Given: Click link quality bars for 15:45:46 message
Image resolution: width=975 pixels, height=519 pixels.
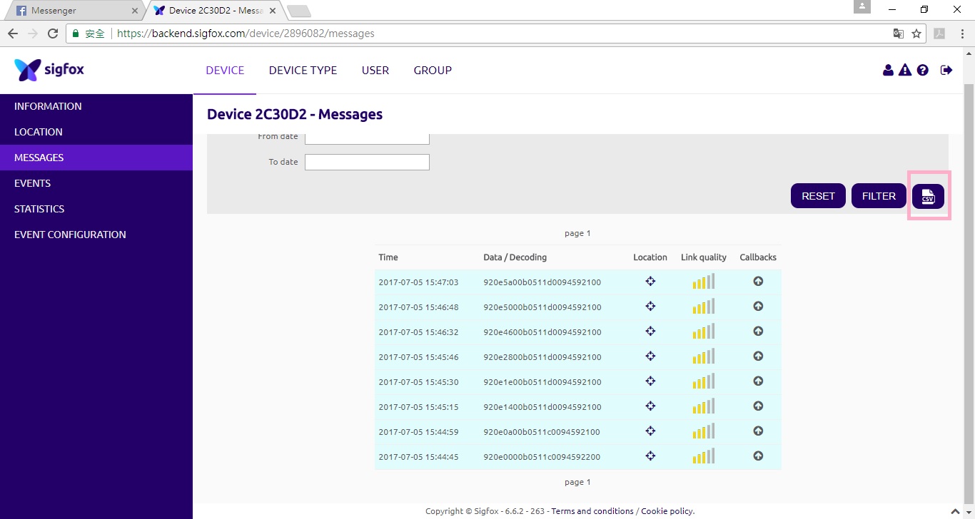Looking at the screenshot, I should tap(703, 356).
